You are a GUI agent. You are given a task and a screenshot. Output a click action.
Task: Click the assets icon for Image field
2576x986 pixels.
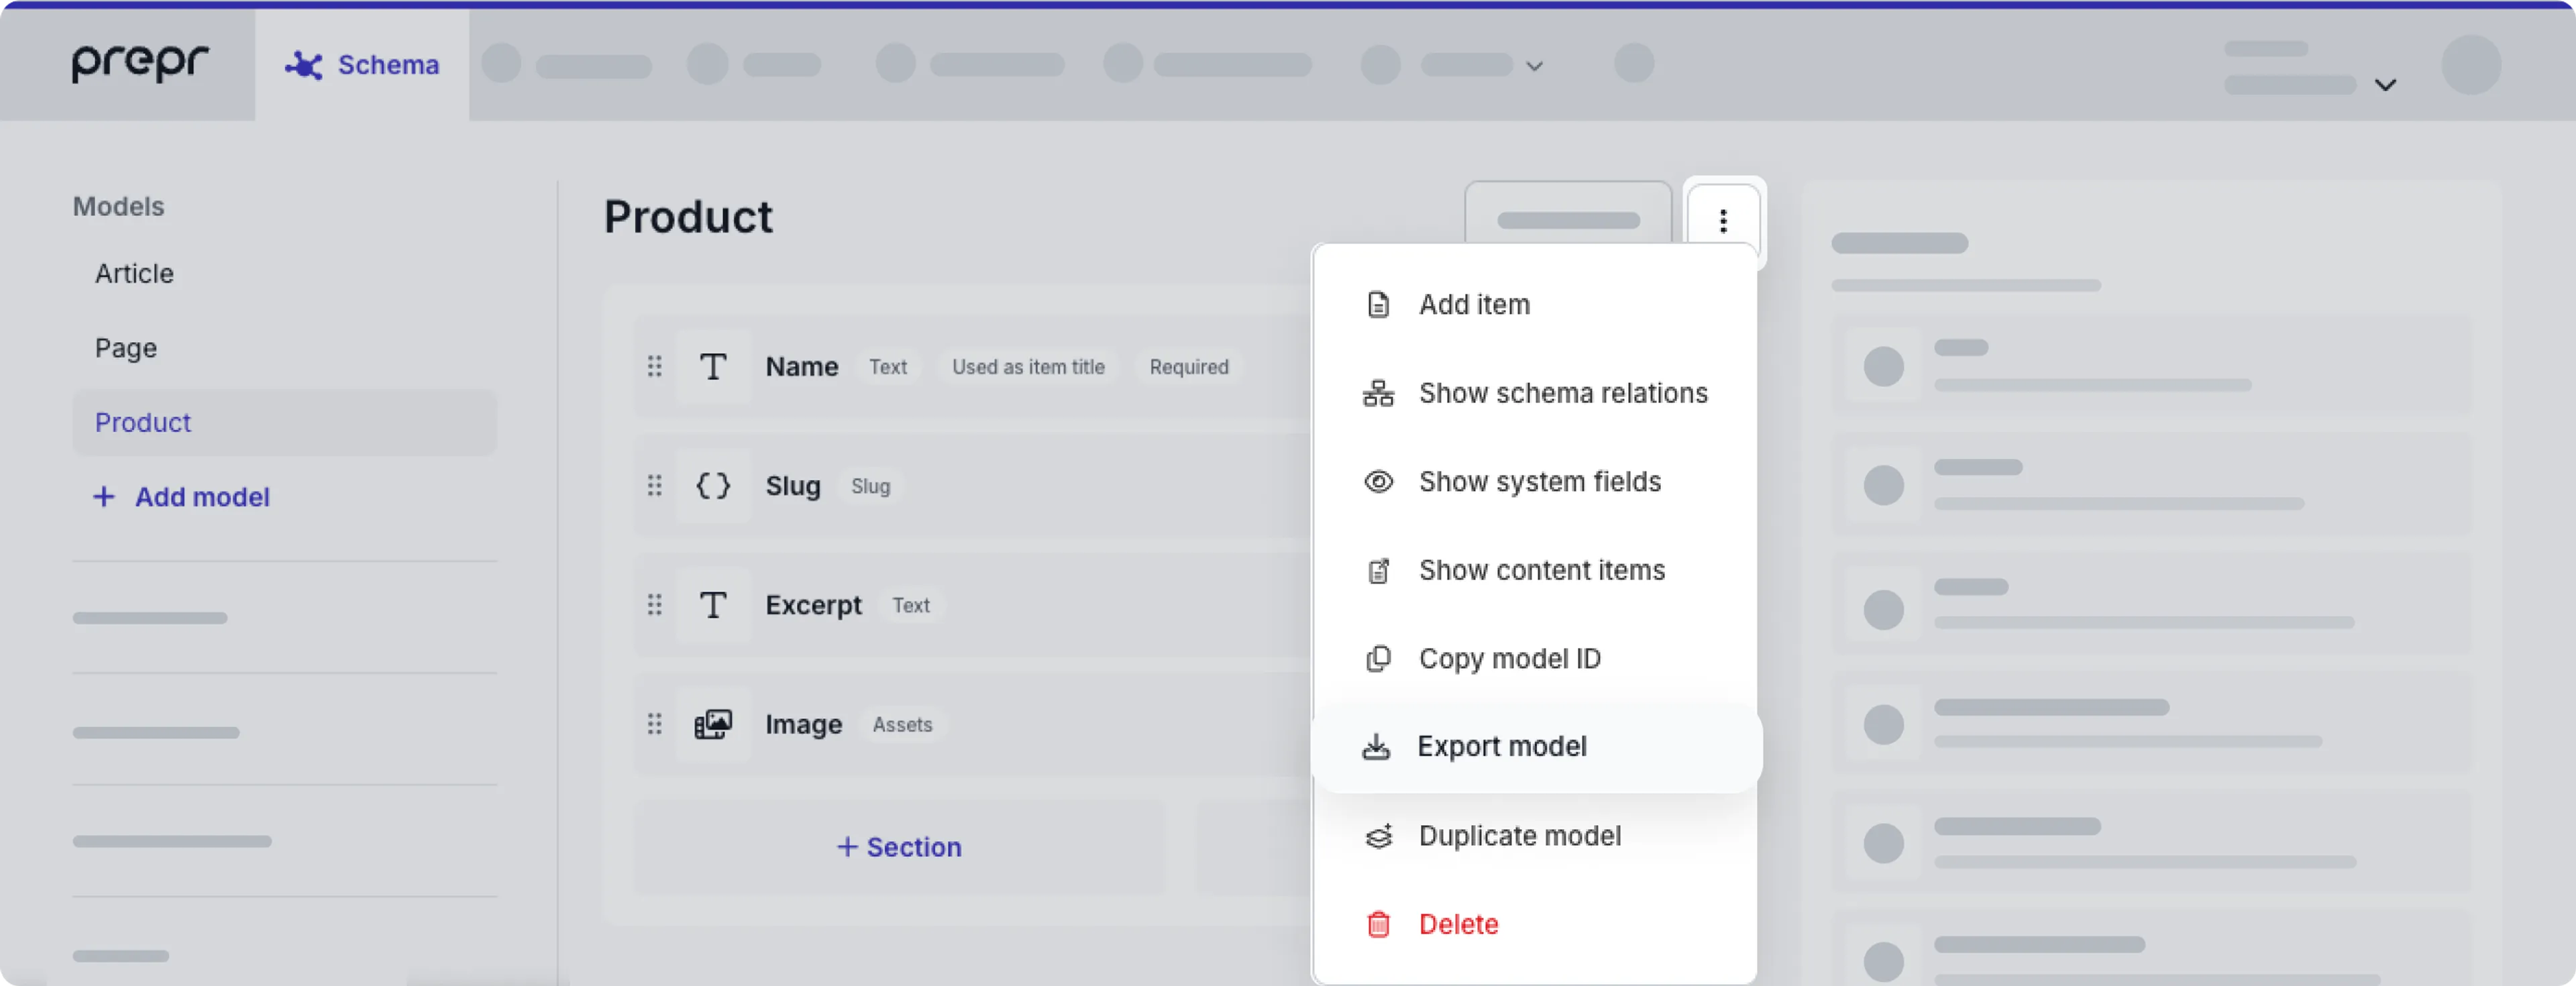point(713,724)
